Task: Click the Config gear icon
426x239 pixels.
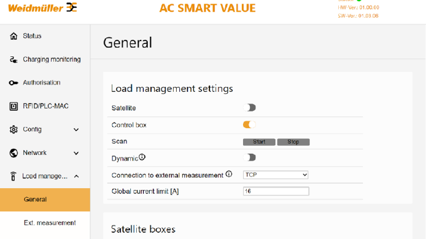Action: (14, 129)
